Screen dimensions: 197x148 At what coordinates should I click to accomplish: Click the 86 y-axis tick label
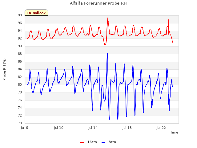(x=20, y=62)
